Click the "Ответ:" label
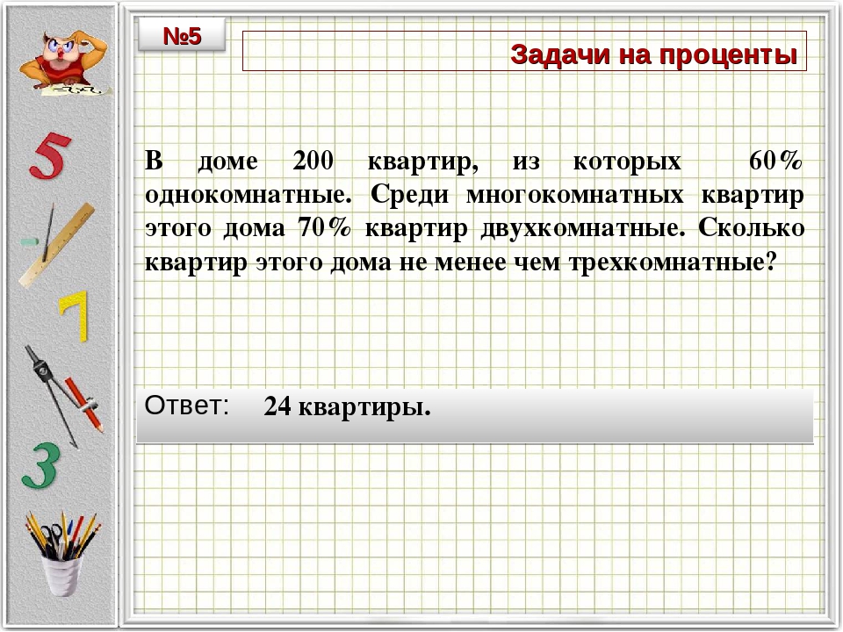Viewport: 843px width, 632px height. tap(187, 406)
